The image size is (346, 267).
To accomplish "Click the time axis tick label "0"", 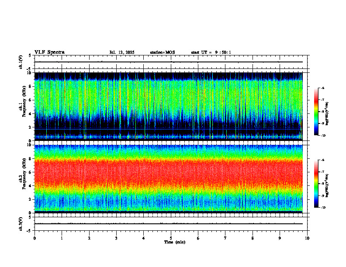I will click(35, 238).
